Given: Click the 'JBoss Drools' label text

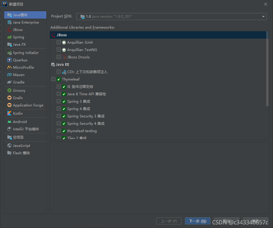Looking at the screenshot, I should 79,57.
